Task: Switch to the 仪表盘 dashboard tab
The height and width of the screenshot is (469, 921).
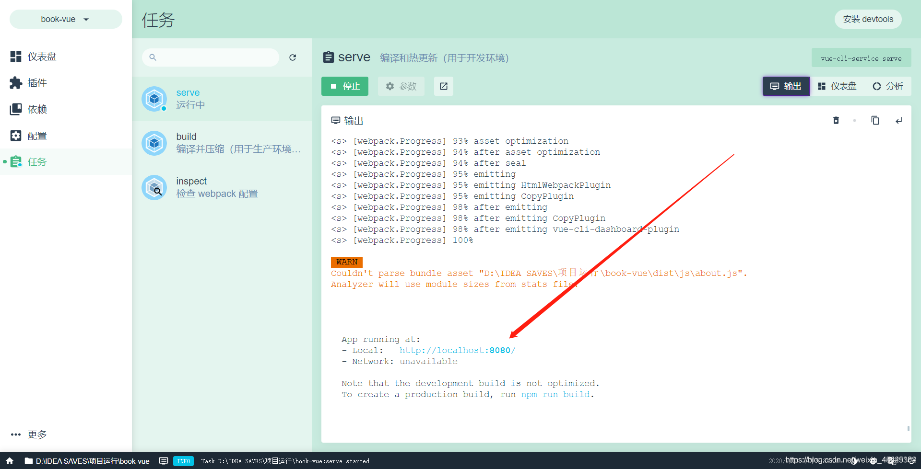Action: (837, 86)
